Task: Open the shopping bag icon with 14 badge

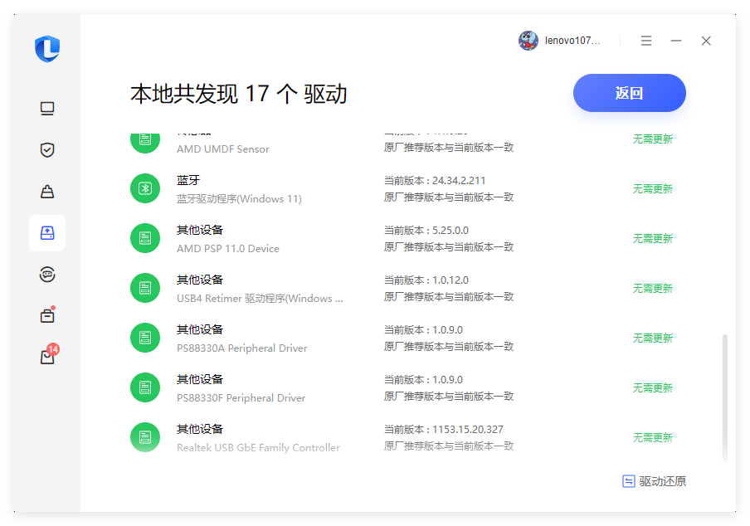Action: (x=47, y=357)
